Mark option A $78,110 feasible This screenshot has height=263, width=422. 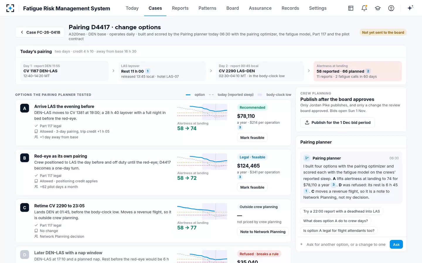(252, 138)
